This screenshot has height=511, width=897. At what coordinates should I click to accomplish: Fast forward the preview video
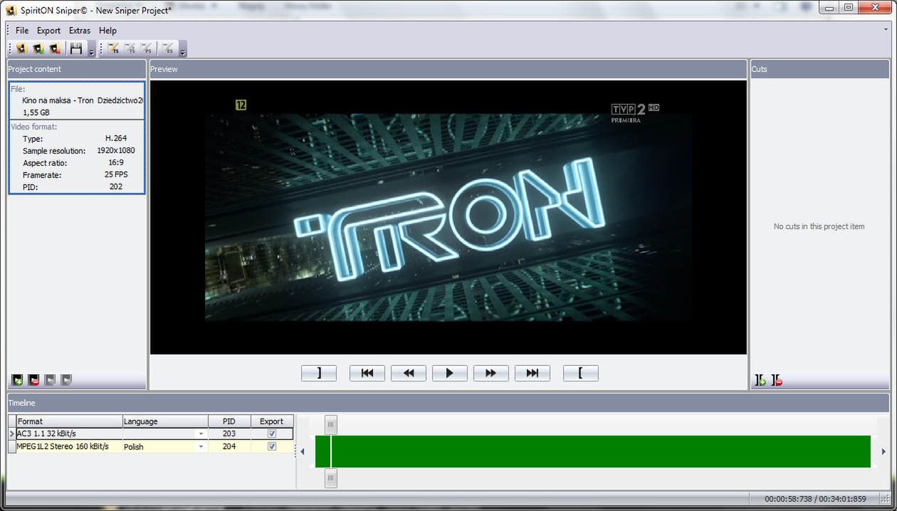(x=491, y=373)
